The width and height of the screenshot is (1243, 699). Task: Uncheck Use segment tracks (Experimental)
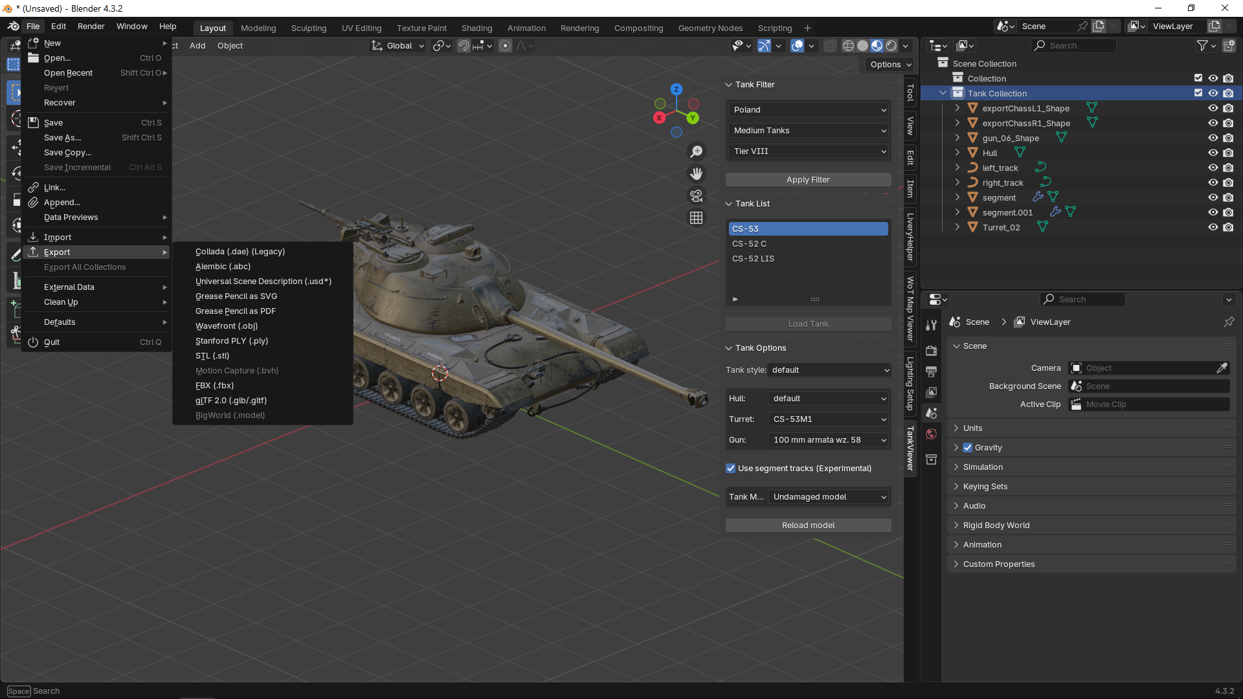pyautogui.click(x=730, y=468)
